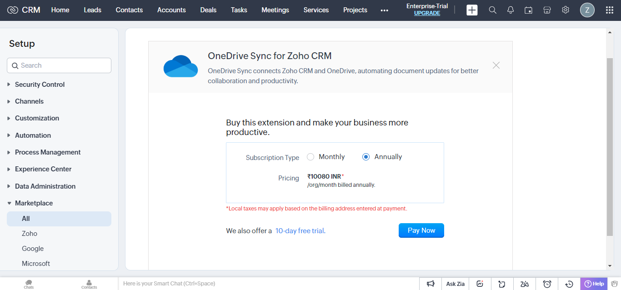Open the Zia insights chart icon
621x290 pixels.
[x=480, y=284]
